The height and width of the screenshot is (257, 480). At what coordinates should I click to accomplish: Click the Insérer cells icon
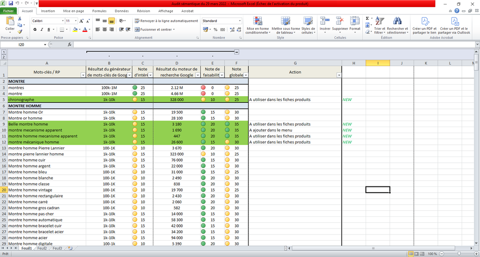point(325,21)
